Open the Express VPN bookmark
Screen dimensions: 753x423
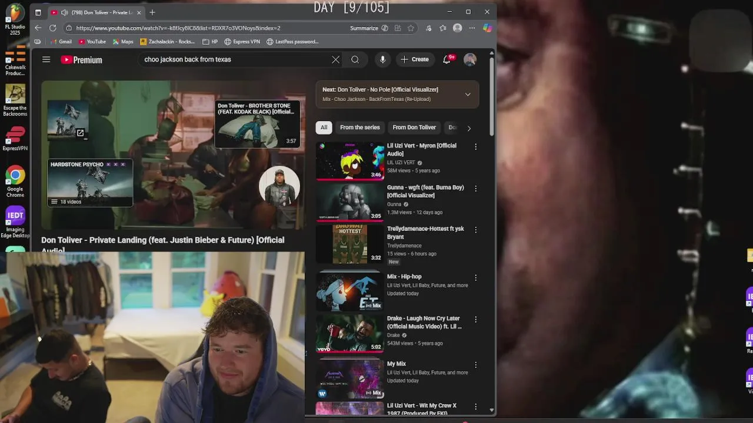[242, 42]
